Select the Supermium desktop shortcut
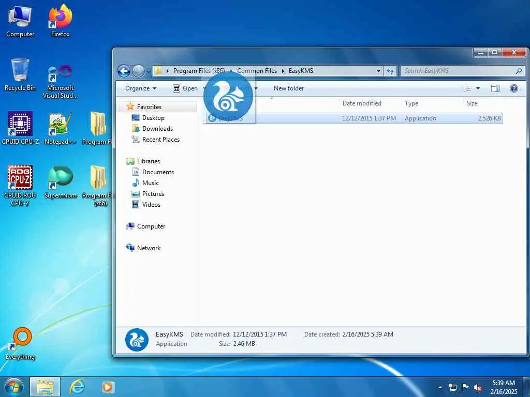 [x=61, y=182]
